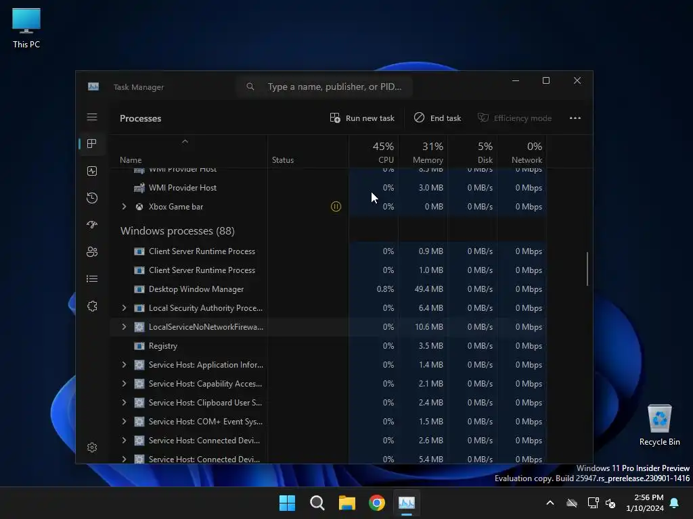Click the 0.8% CPU value cell

(374, 289)
